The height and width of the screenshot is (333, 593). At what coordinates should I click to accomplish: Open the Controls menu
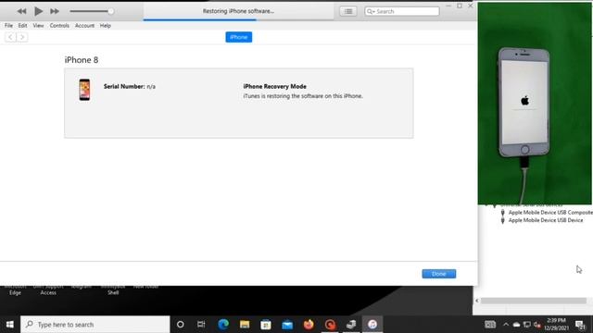[x=59, y=26]
